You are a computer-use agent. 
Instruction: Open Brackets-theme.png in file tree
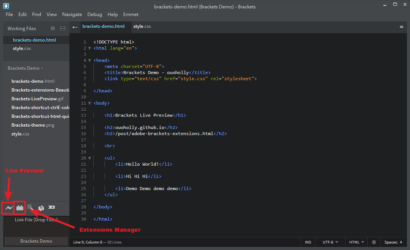34,125
